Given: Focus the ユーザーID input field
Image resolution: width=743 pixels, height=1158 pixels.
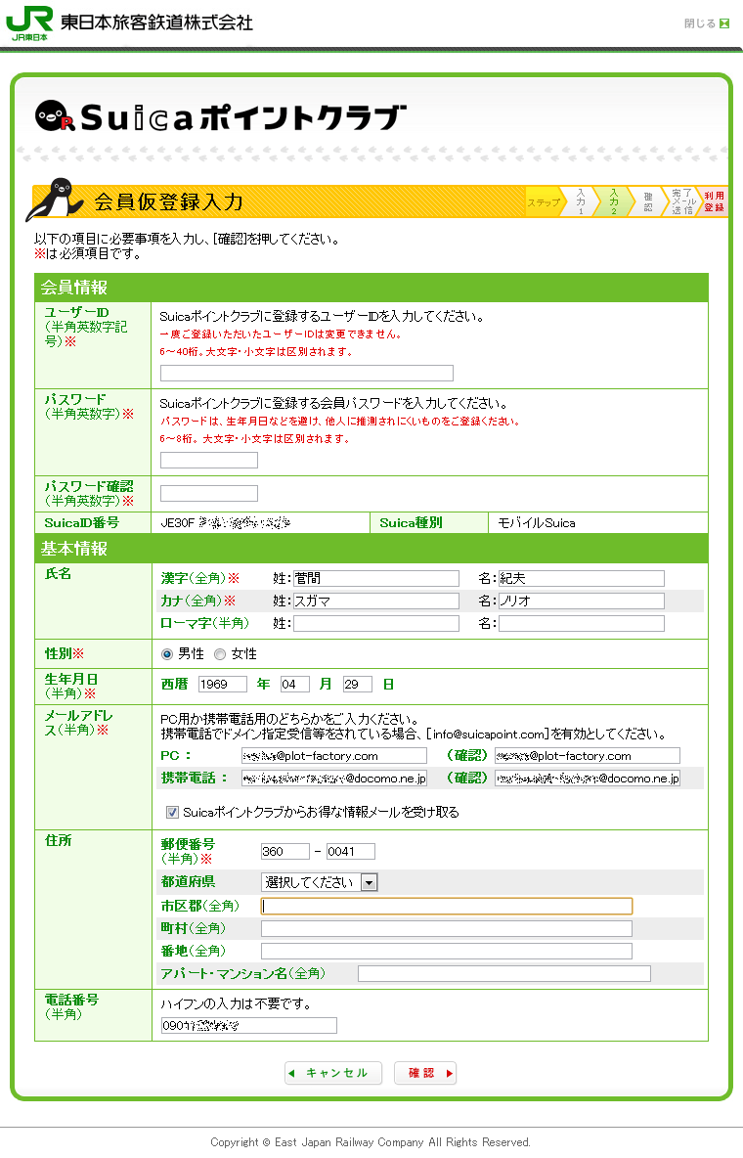Looking at the screenshot, I should pyautogui.click(x=307, y=373).
